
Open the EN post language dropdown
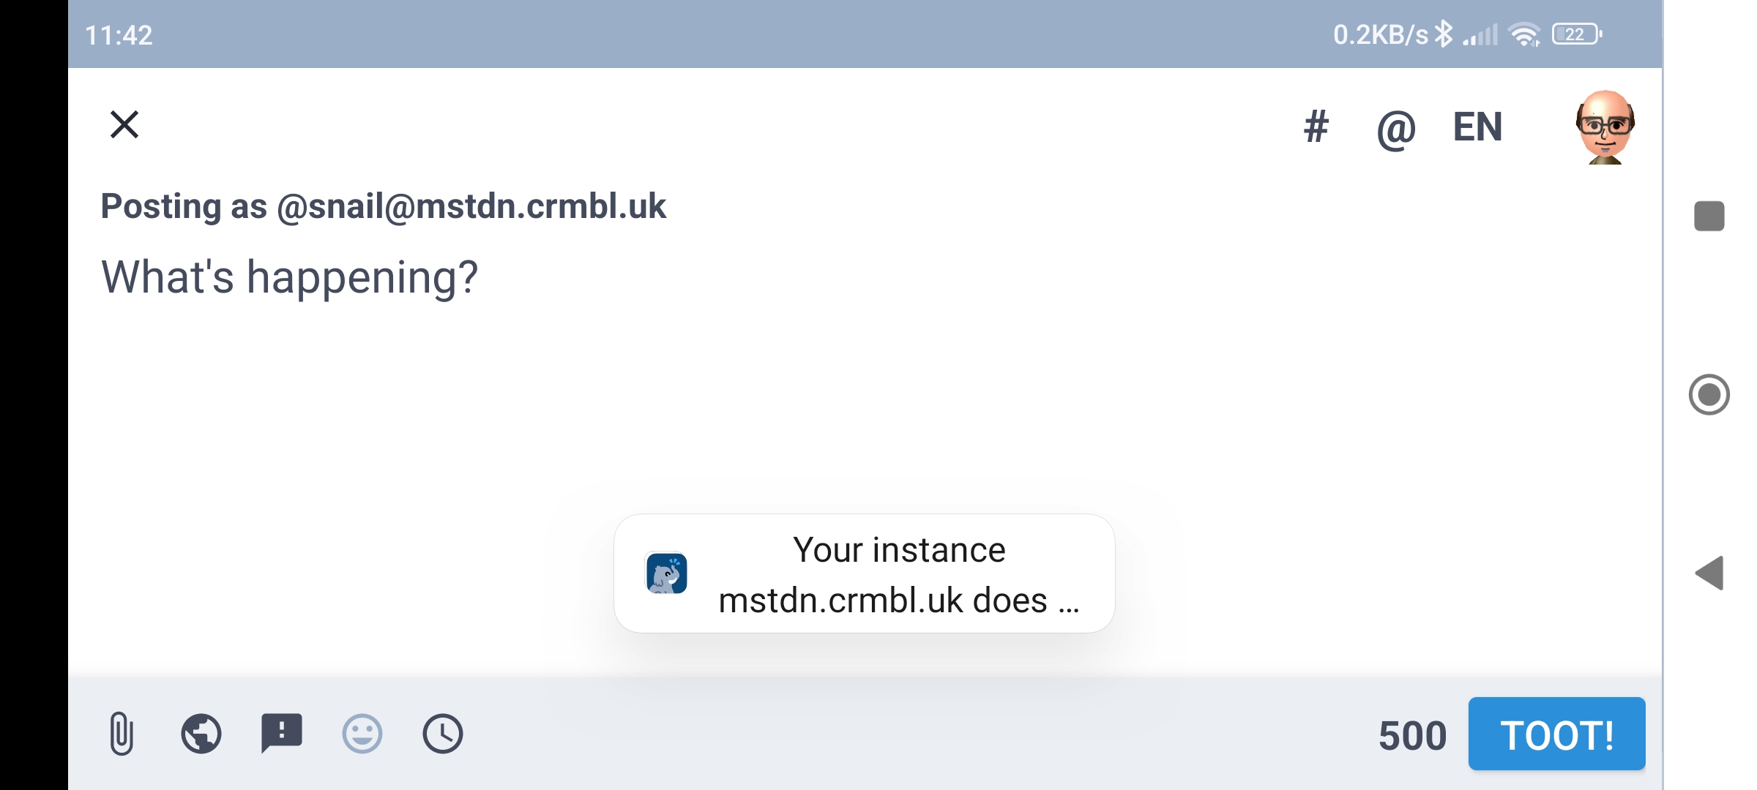[x=1477, y=127]
